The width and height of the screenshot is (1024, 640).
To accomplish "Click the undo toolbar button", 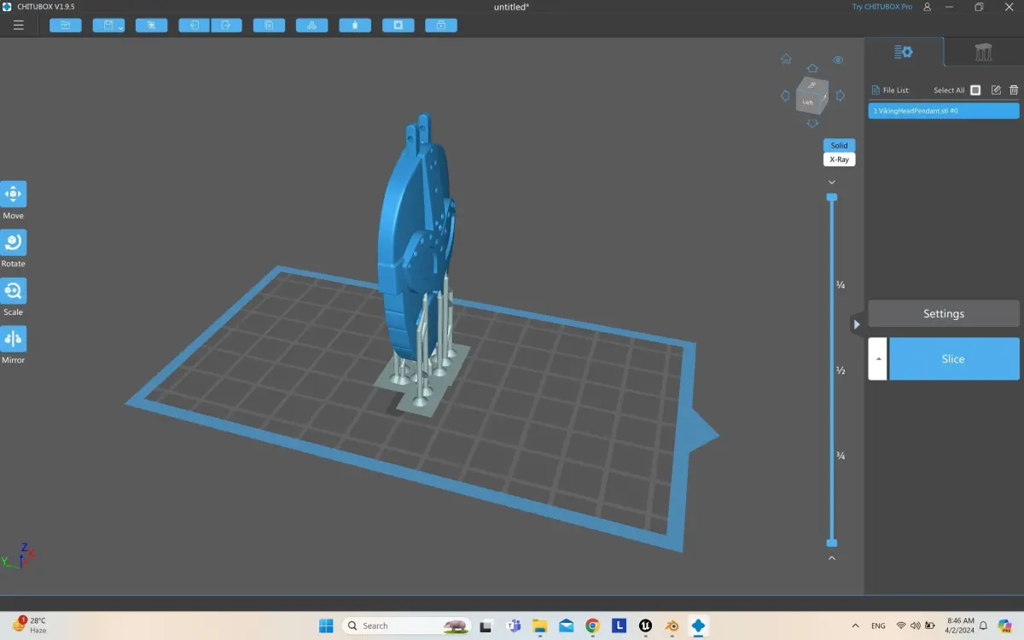I will tap(194, 26).
